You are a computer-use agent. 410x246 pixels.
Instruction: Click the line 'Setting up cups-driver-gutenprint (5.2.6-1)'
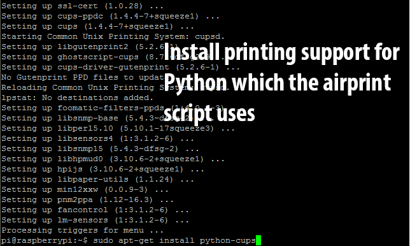click(x=120, y=67)
